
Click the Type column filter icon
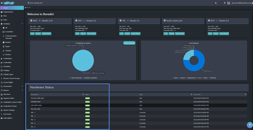point(191,95)
